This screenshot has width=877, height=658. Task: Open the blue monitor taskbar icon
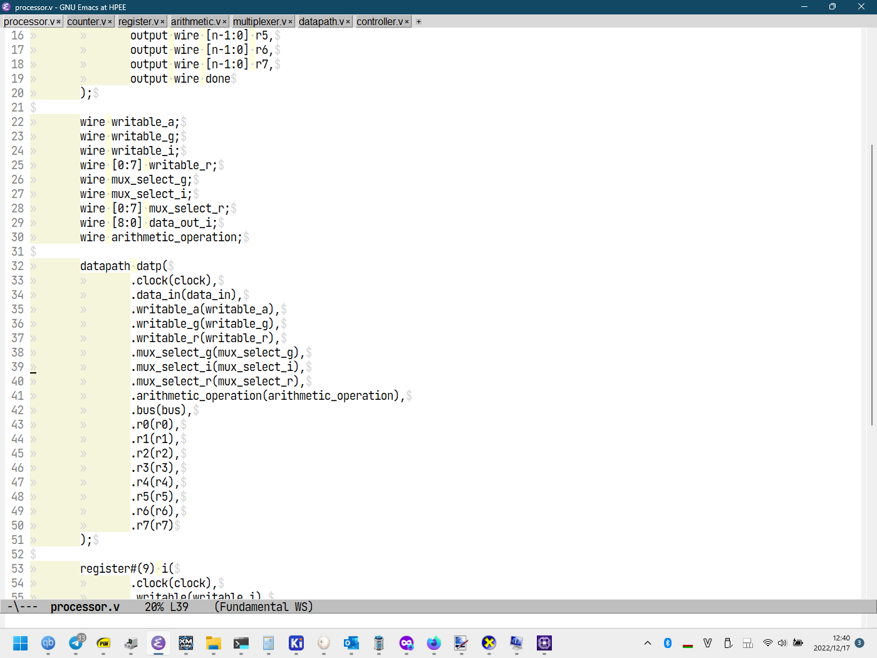517,643
